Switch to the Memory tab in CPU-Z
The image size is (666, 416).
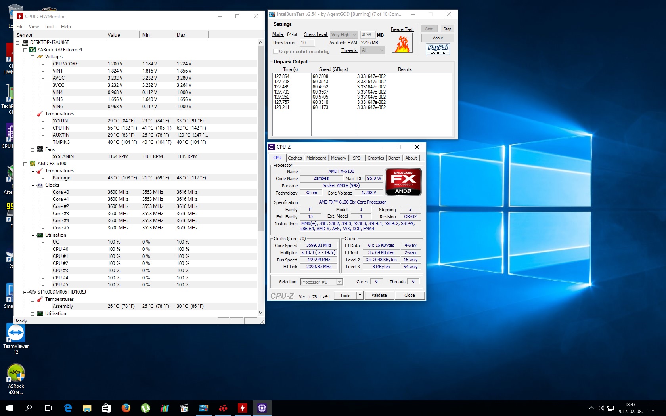pos(339,158)
